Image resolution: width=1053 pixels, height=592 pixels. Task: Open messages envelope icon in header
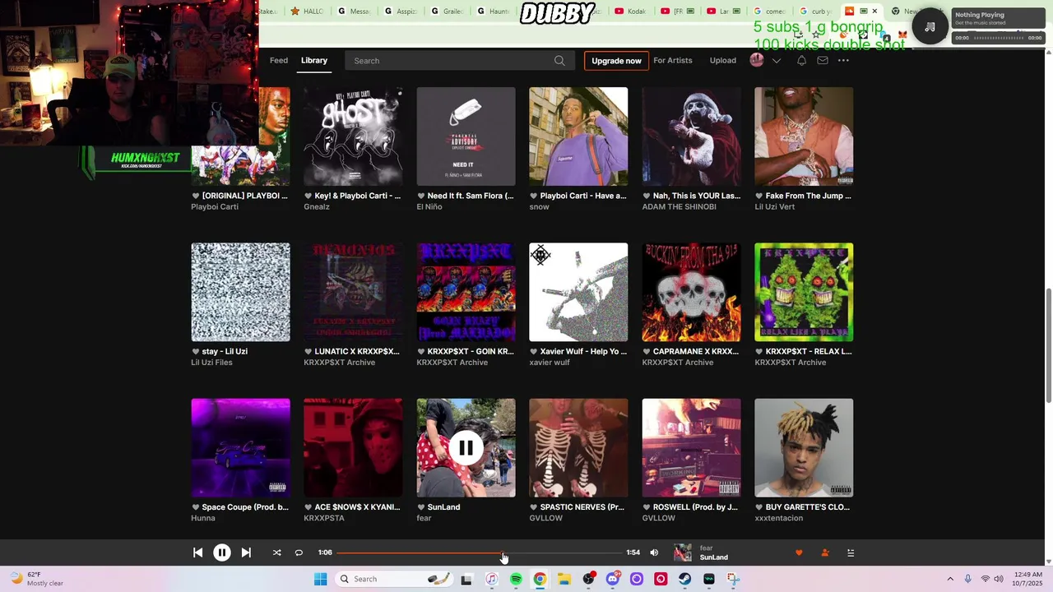(x=822, y=60)
